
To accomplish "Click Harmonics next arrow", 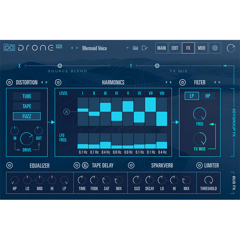I will [x=171, y=82].
